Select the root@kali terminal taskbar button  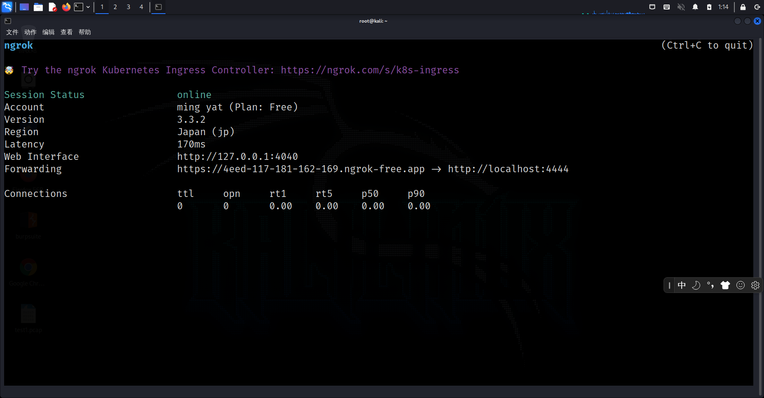pyautogui.click(x=158, y=7)
